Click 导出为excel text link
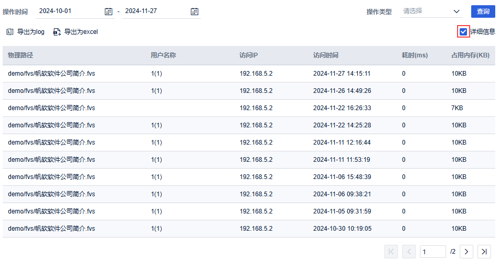The image size is (501, 261). pos(81,32)
